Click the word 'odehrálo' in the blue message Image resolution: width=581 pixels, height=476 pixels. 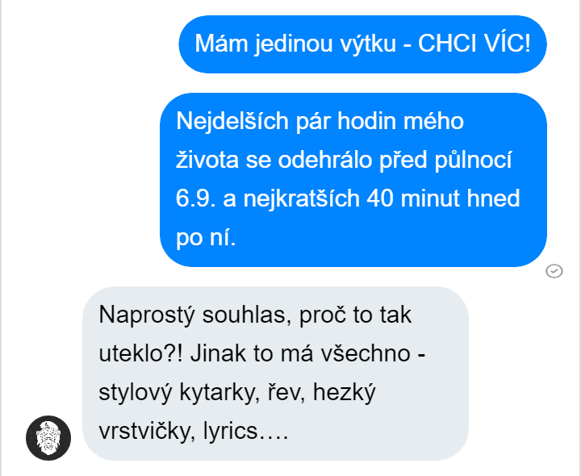325,160
